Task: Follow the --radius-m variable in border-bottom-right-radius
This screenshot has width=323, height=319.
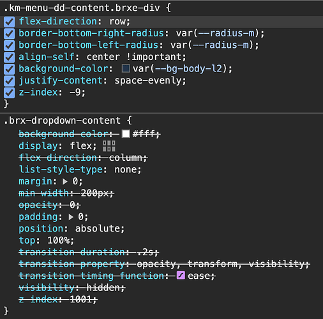Action: (x=226, y=33)
